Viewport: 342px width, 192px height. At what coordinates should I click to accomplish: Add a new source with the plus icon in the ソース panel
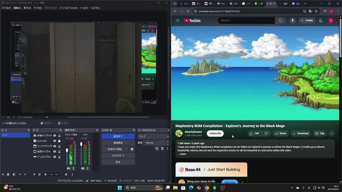[34, 174]
